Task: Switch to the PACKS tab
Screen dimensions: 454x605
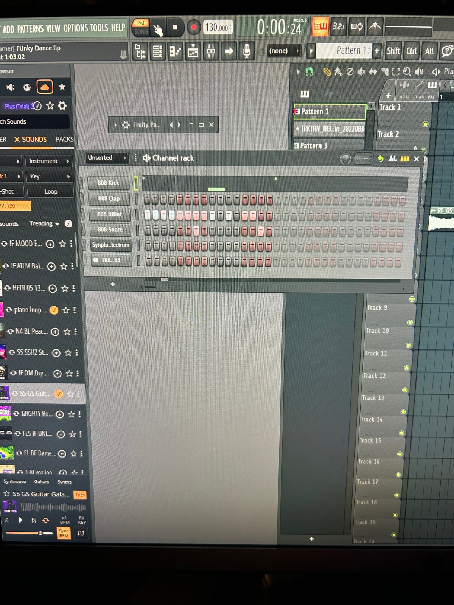Action: tap(64, 139)
